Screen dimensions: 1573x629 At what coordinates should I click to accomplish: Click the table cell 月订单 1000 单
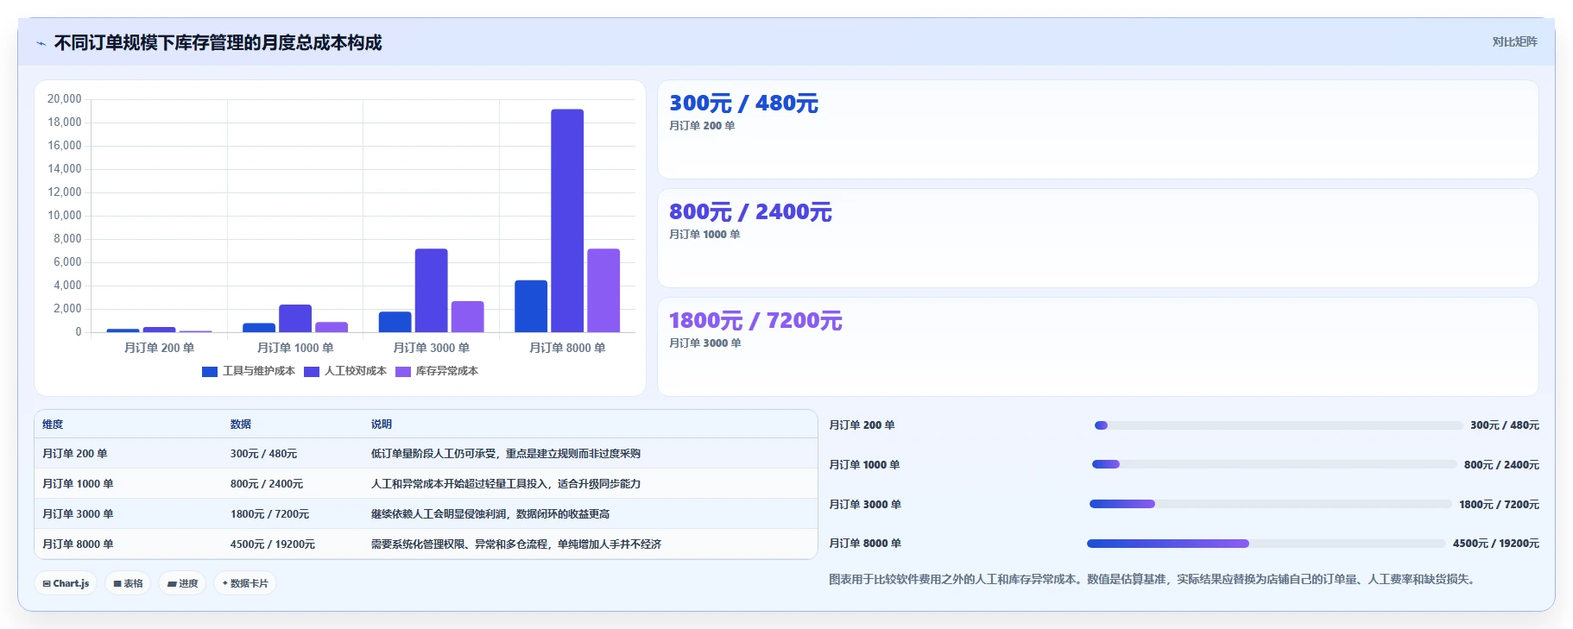point(78,484)
